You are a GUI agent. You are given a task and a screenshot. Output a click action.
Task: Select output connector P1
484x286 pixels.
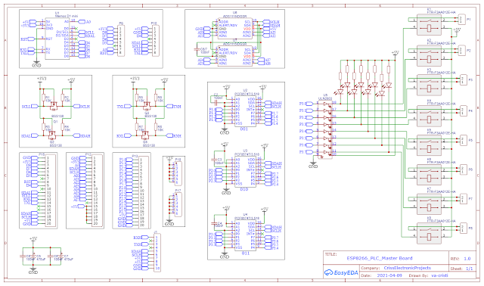tap(462, 19)
